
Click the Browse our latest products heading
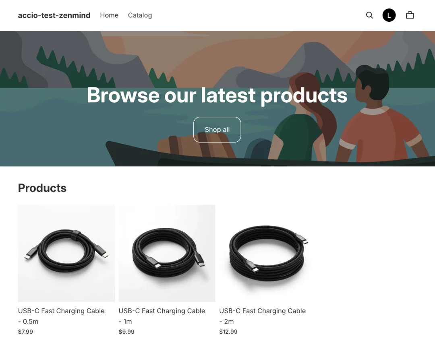point(217,95)
